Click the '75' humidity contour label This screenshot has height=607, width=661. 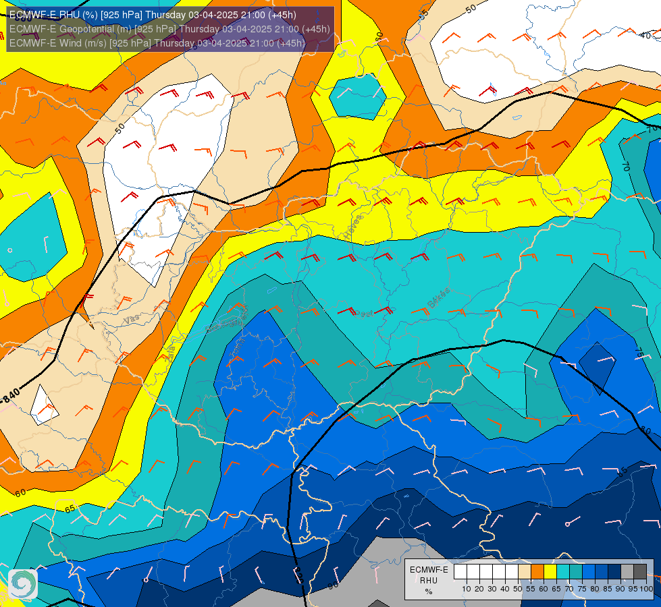click(639, 353)
